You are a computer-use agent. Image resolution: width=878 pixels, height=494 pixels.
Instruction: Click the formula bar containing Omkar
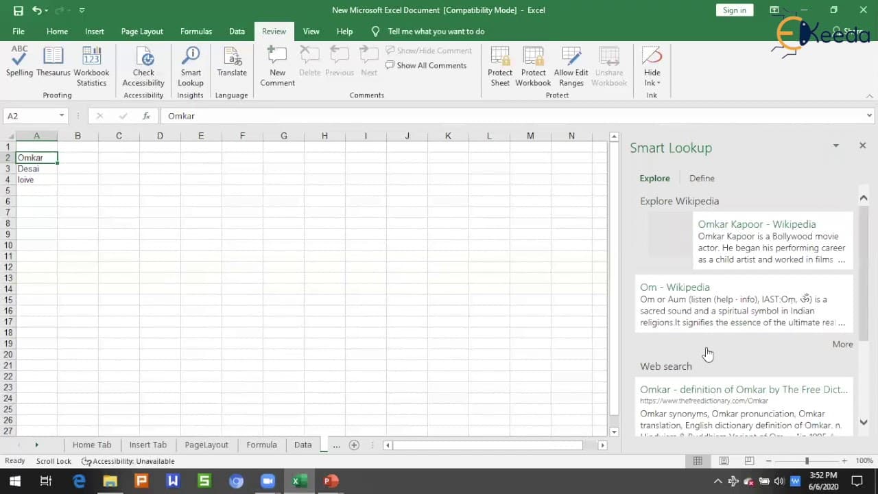512,116
